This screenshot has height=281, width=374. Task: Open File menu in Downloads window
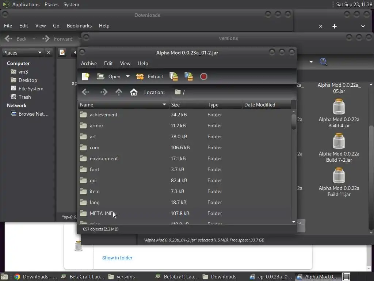click(x=8, y=26)
